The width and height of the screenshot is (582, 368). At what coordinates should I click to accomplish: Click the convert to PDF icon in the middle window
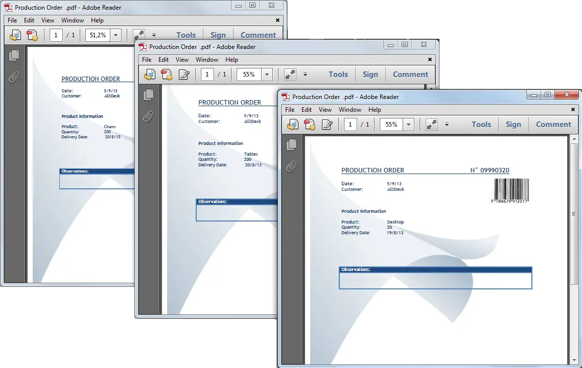(x=150, y=75)
